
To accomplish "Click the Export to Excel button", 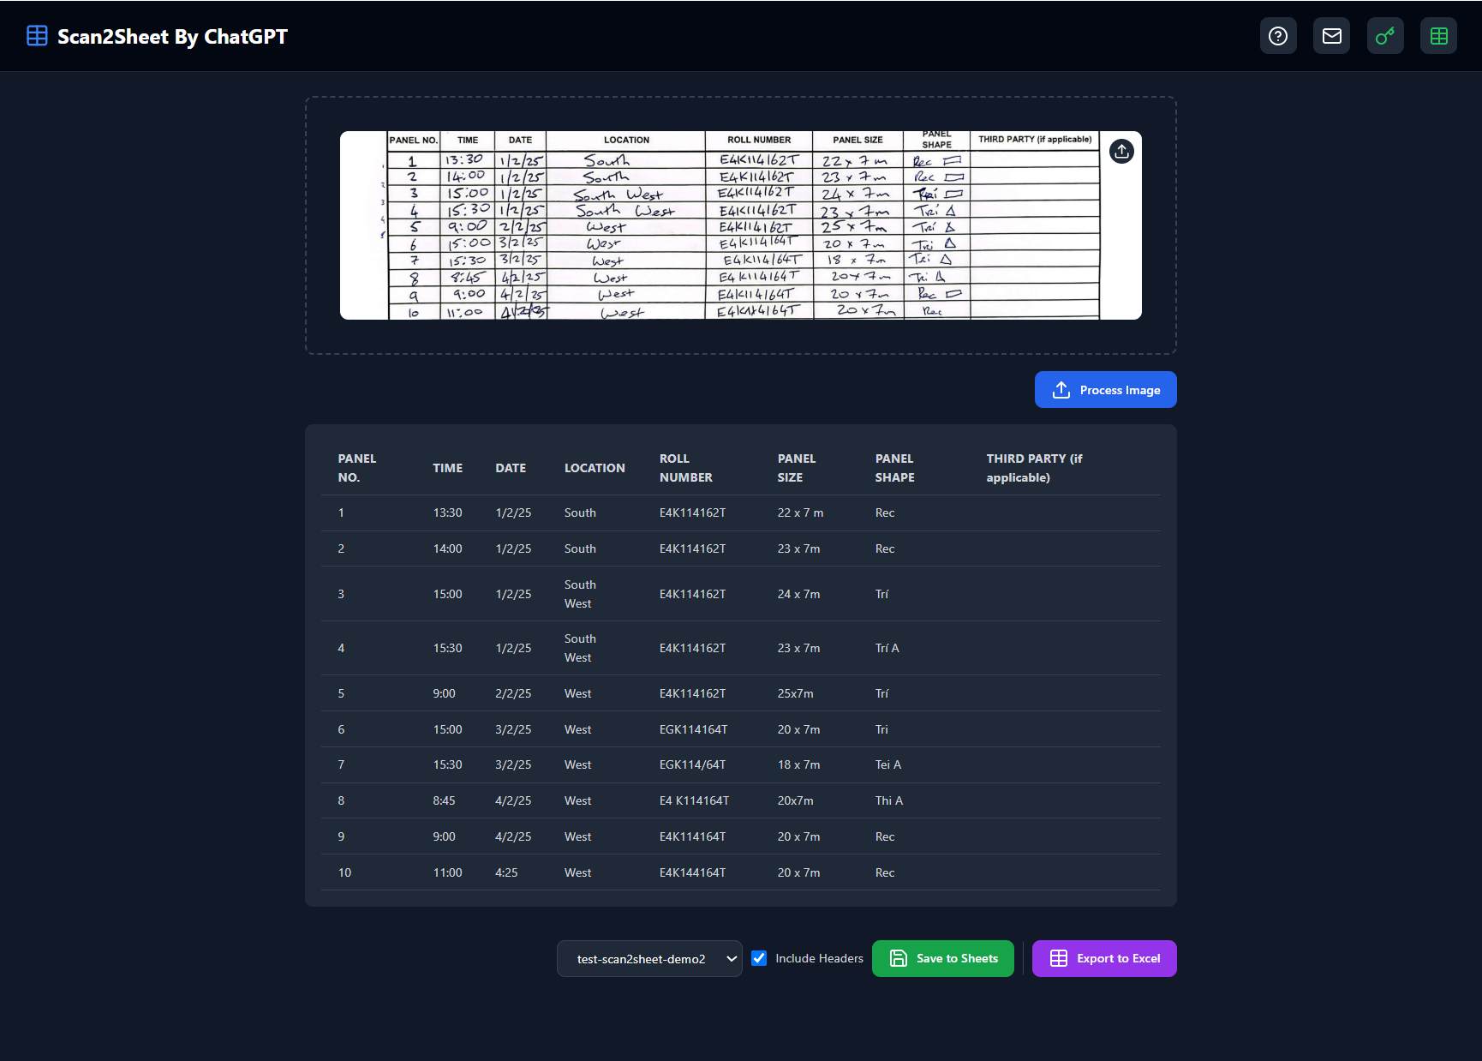I will 1104,958.
